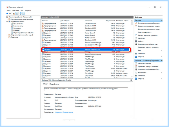Click the 'Свойства событий' icon
The width and height of the screenshot is (169, 127).
(x=136, y=63)
